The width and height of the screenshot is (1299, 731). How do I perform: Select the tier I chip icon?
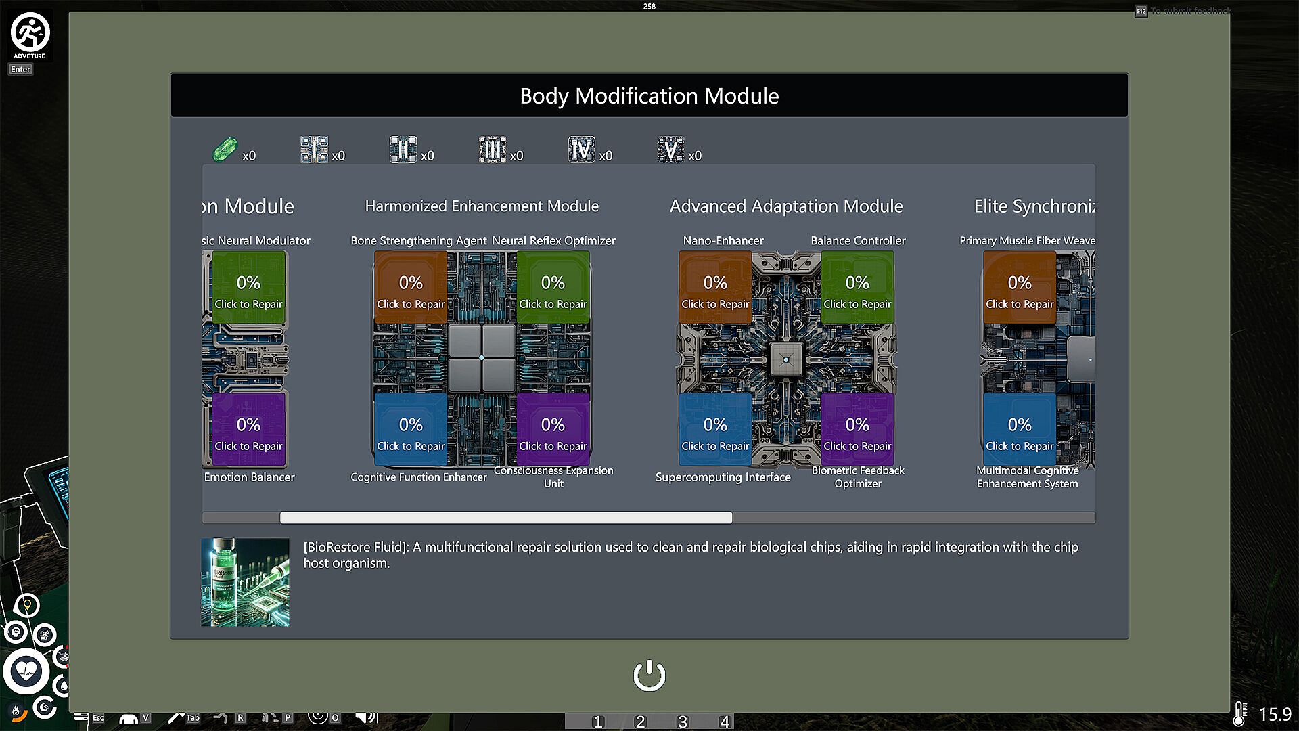(x=314, y=150)
